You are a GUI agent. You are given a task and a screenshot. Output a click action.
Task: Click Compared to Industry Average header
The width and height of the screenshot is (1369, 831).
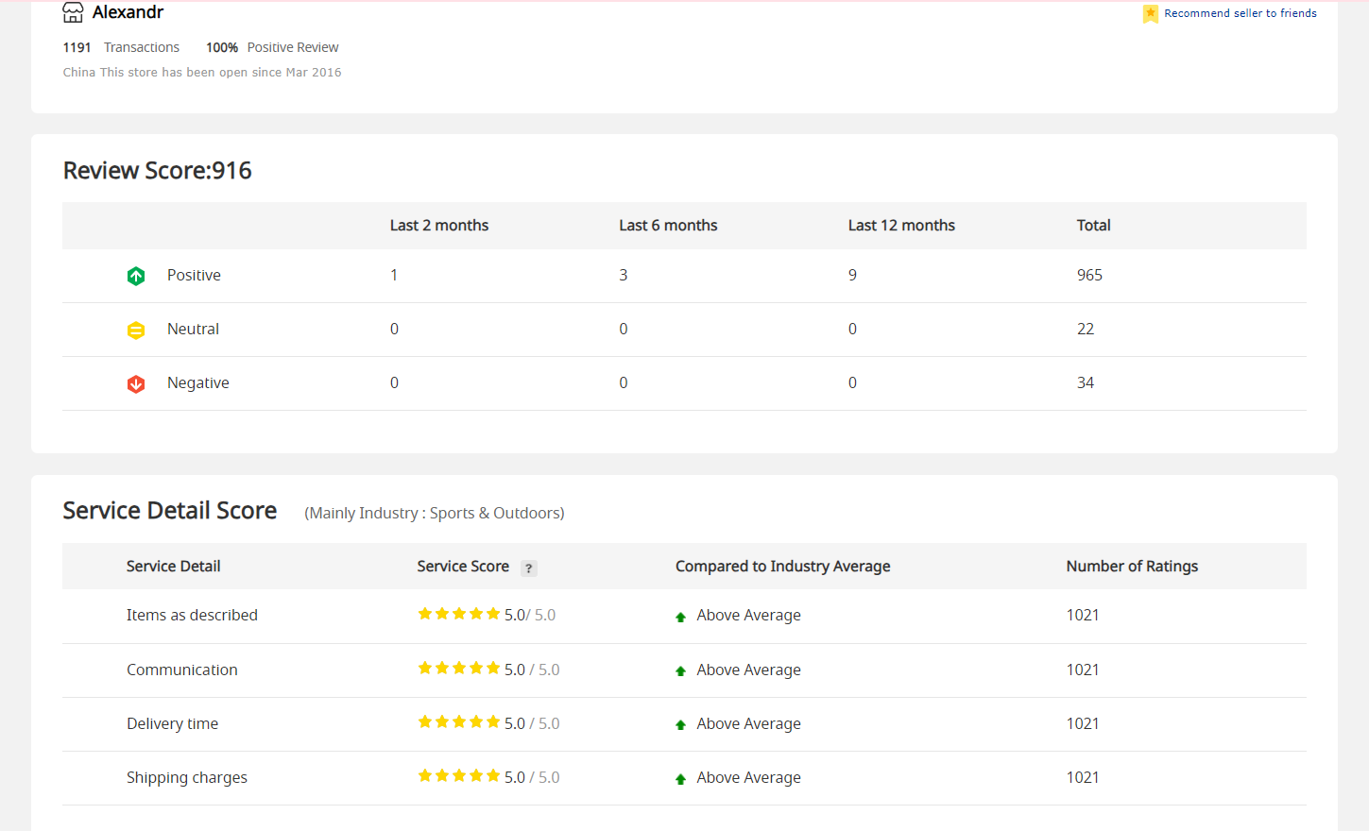pos(782,567)
